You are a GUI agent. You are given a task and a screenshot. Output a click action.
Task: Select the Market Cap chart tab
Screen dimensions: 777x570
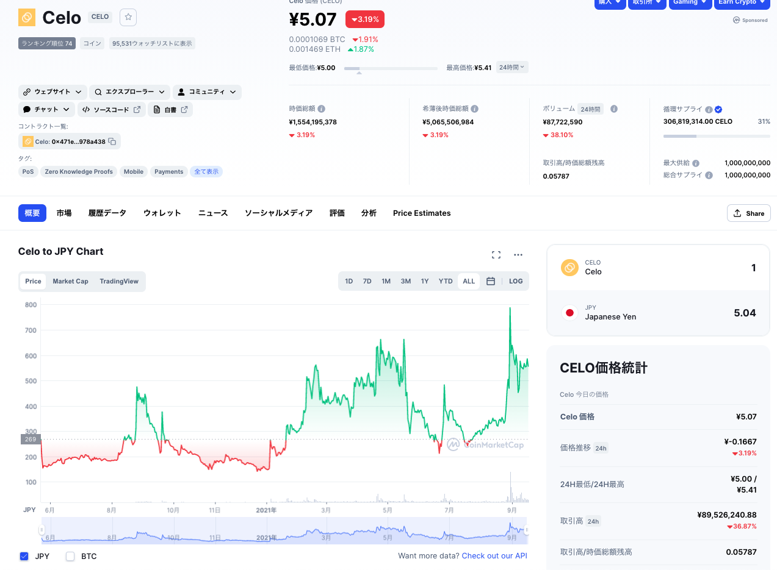tap(70, 281)
